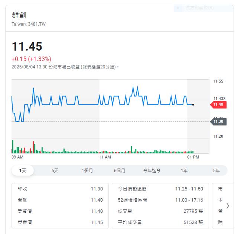This screenshot has width=238, height=234.
Task: Click the market closed timestamp line
Action: tap(65, 67)
